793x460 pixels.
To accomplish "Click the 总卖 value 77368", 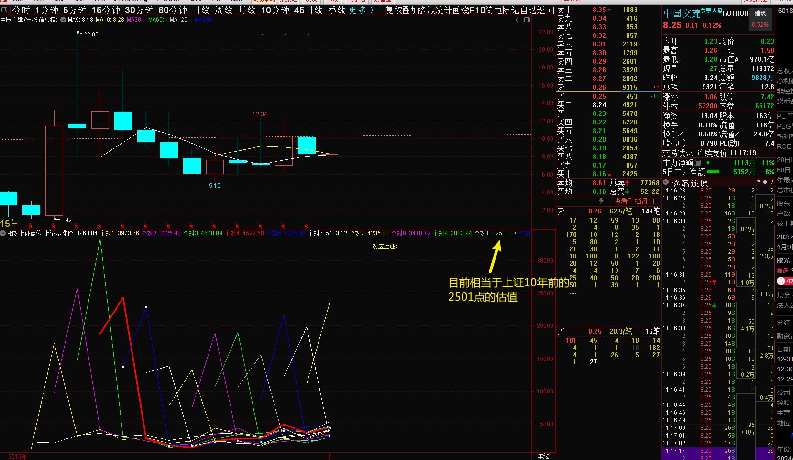I will (x=650, y=183).
